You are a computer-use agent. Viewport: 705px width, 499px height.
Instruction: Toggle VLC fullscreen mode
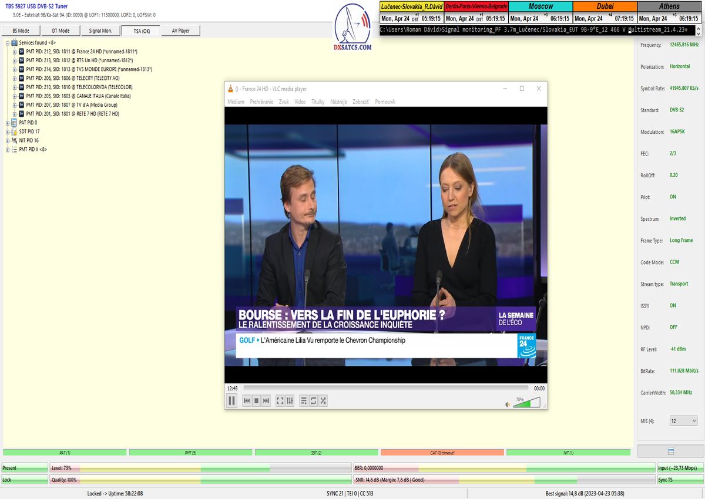coord(280,401)
